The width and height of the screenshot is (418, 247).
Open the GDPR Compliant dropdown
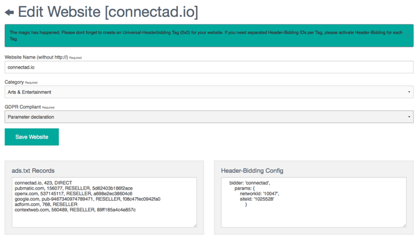pyautogui.click(x=209, y=117)
